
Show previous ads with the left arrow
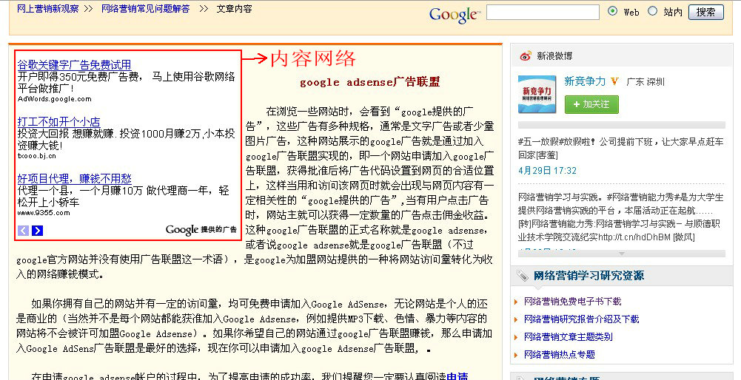[x=23, y=231]
